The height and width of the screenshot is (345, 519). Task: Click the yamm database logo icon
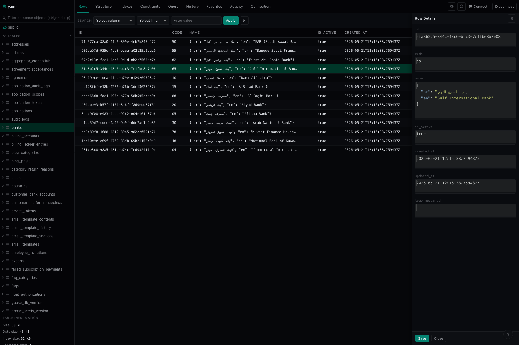(x=4, y=6)
